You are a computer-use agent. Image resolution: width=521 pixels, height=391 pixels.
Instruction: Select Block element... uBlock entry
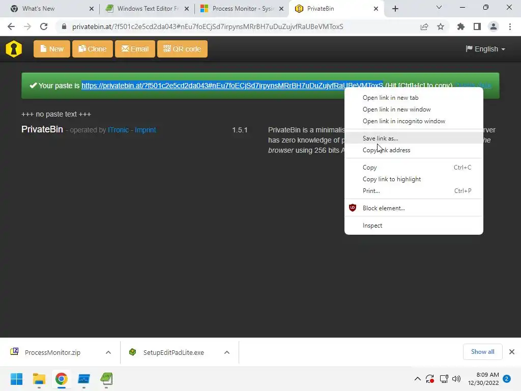click(x=414, y=208)
